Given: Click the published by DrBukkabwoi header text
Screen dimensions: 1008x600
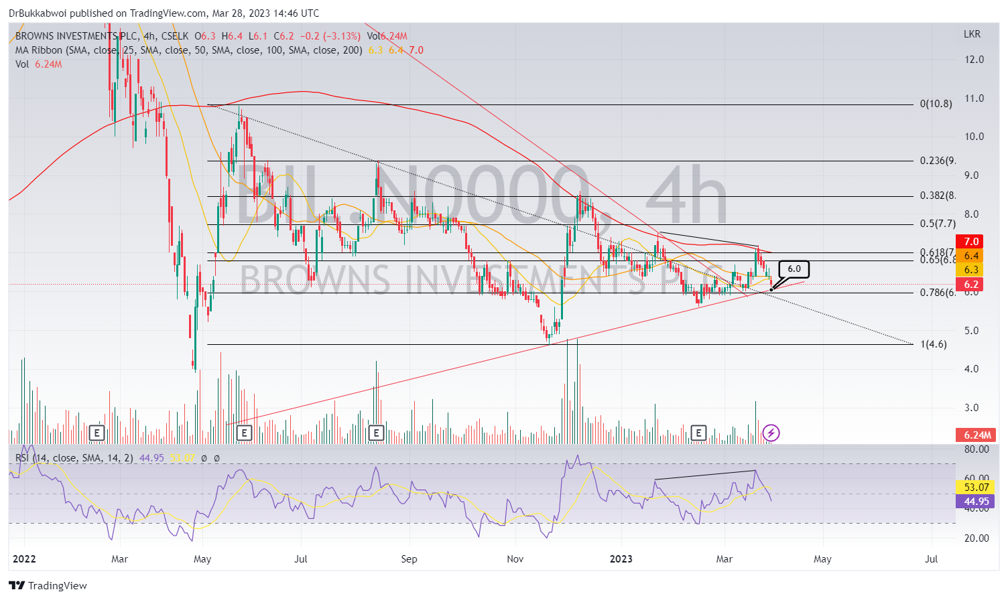Looking at the screenshot, I should [164, 13].
